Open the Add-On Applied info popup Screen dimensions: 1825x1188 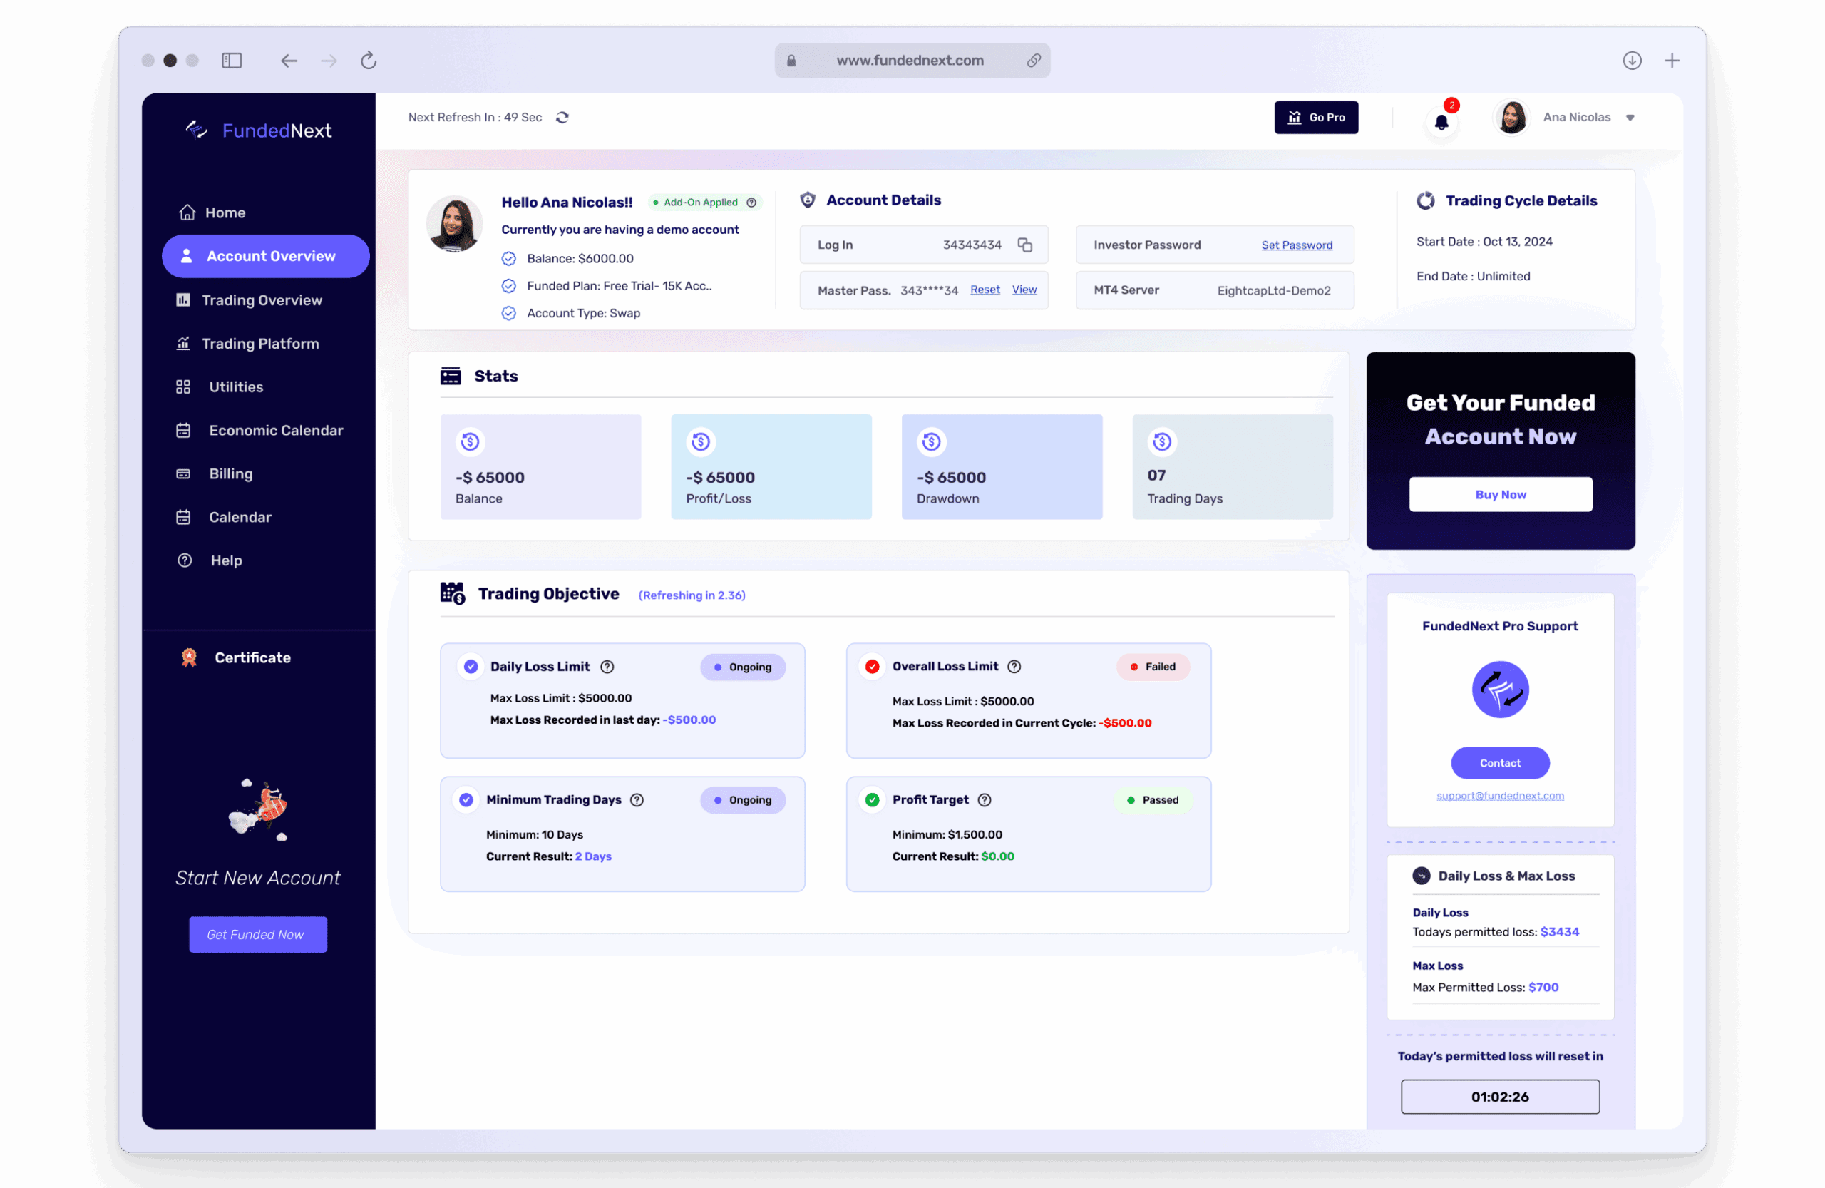pyautogui.click(x=752, y=202)
